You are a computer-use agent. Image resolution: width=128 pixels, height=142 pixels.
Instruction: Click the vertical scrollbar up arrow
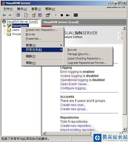tap(125, 28)
